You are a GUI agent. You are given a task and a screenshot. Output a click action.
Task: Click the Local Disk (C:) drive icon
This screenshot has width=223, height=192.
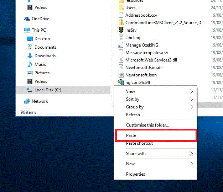click(x=30, y=90)
